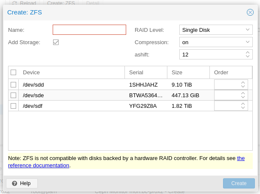
Task: Decrease Order value for /dev/sde
Action: pos(243,97)
